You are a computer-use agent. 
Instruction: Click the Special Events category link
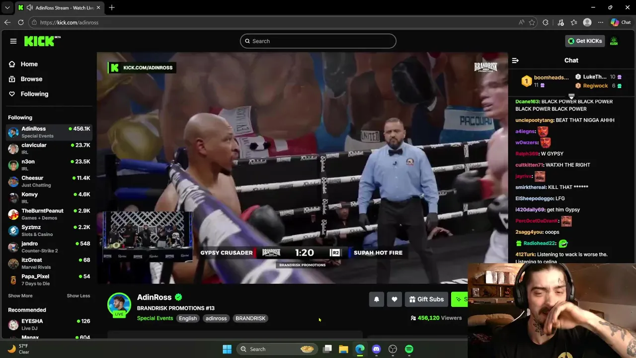tap(155, 318)
